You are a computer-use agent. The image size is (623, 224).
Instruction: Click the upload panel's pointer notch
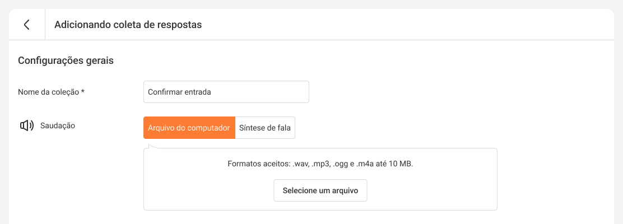click(151, 146)
